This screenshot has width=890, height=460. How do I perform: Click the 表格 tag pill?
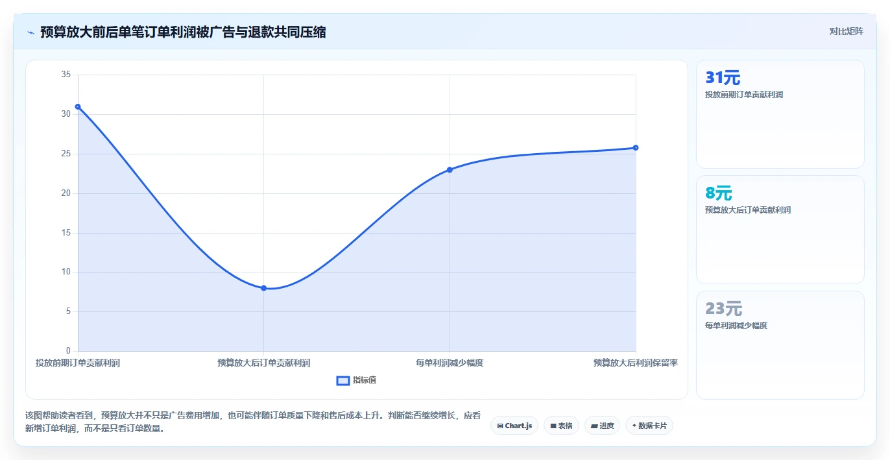[561, 426]
